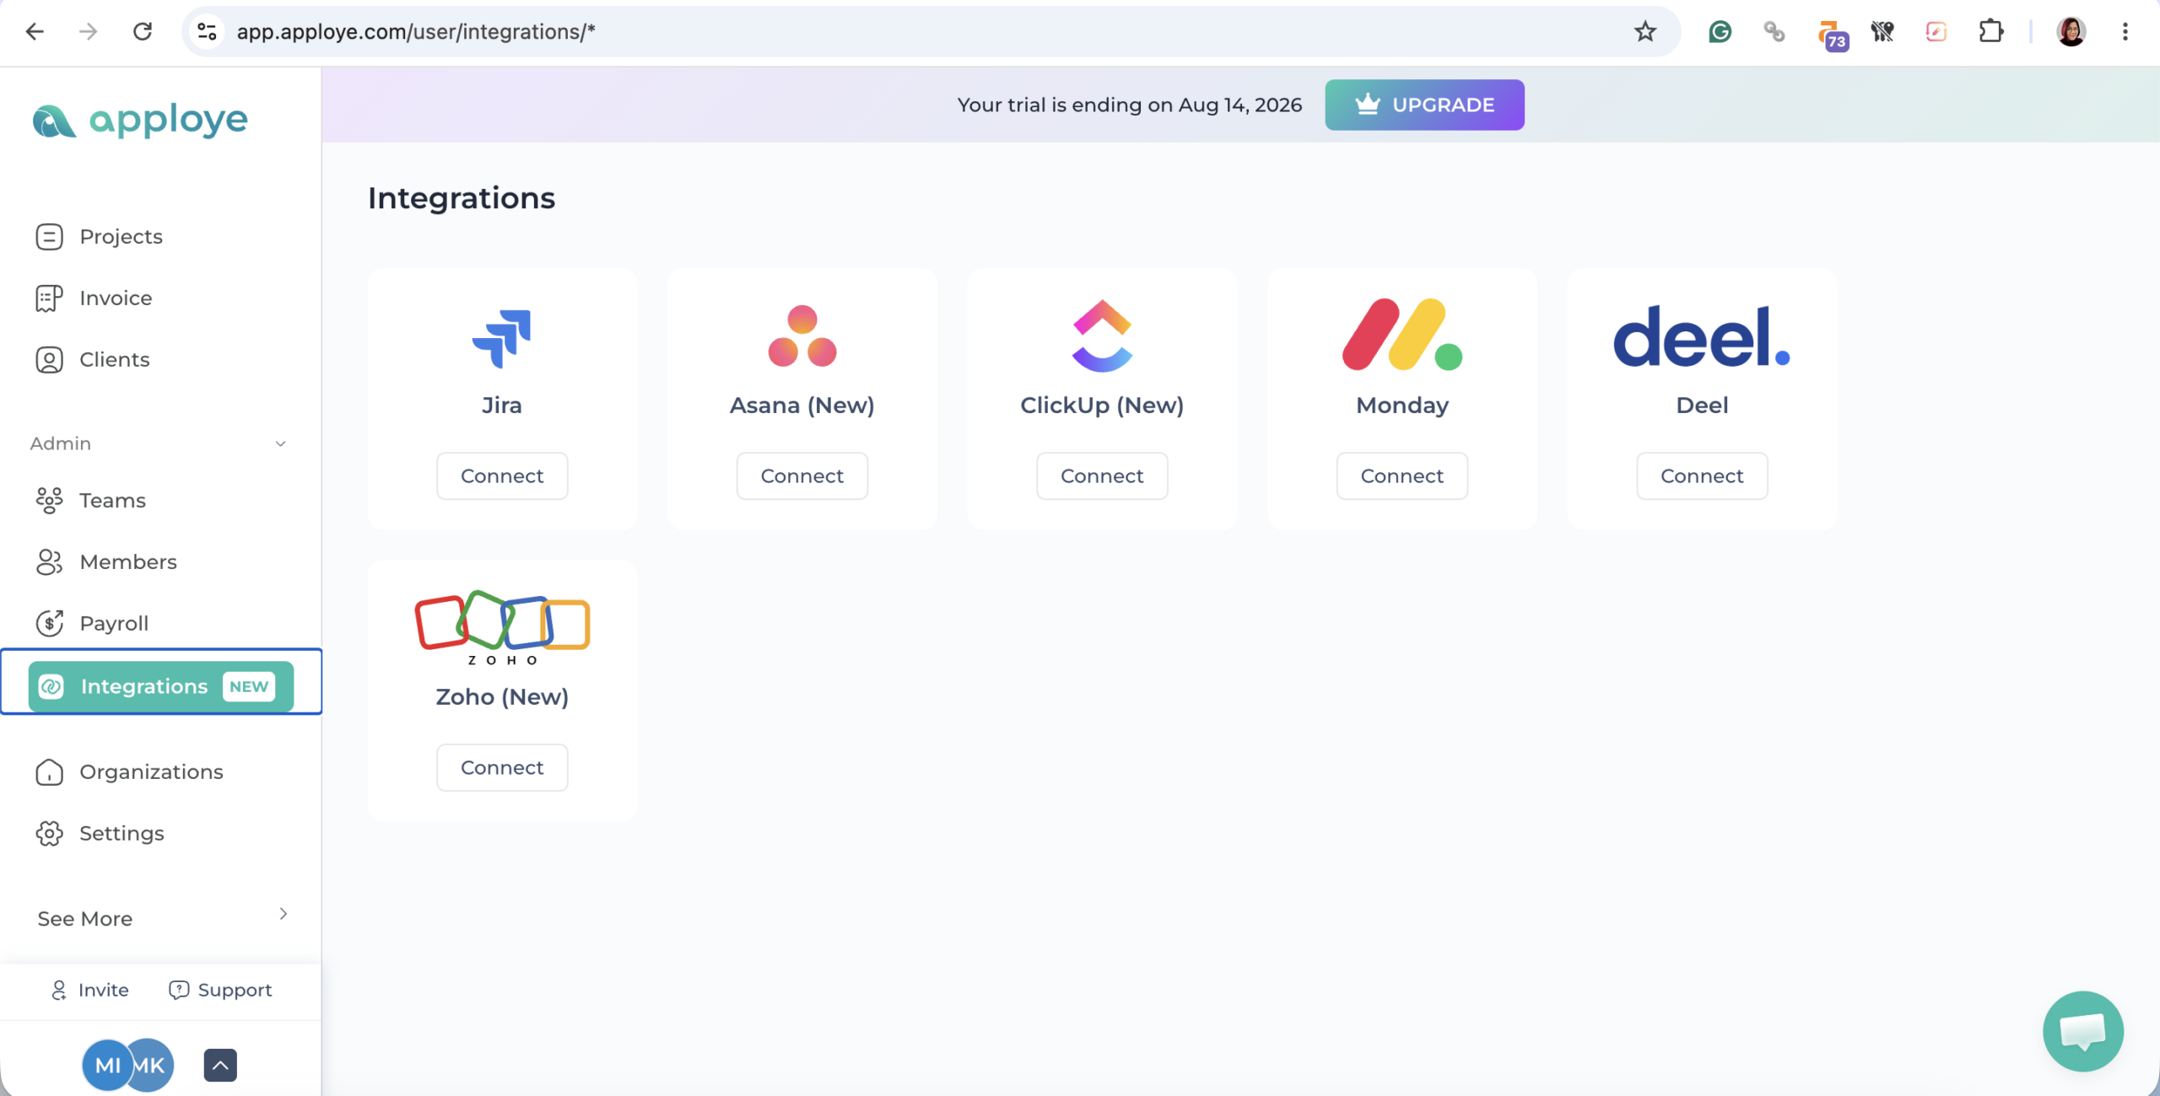This screenshot has height=1096, width=2160.
Task: Click the dark flag extension icon
Action: click(1882, 32)
